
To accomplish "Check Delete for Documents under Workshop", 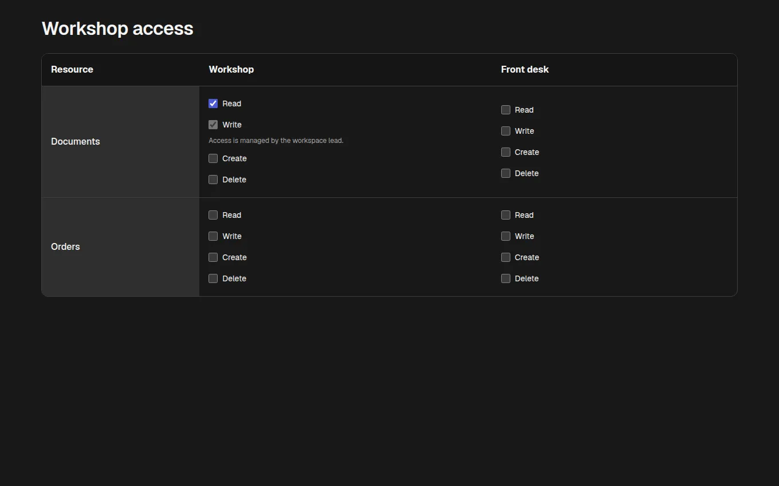I will click(213, 180).
